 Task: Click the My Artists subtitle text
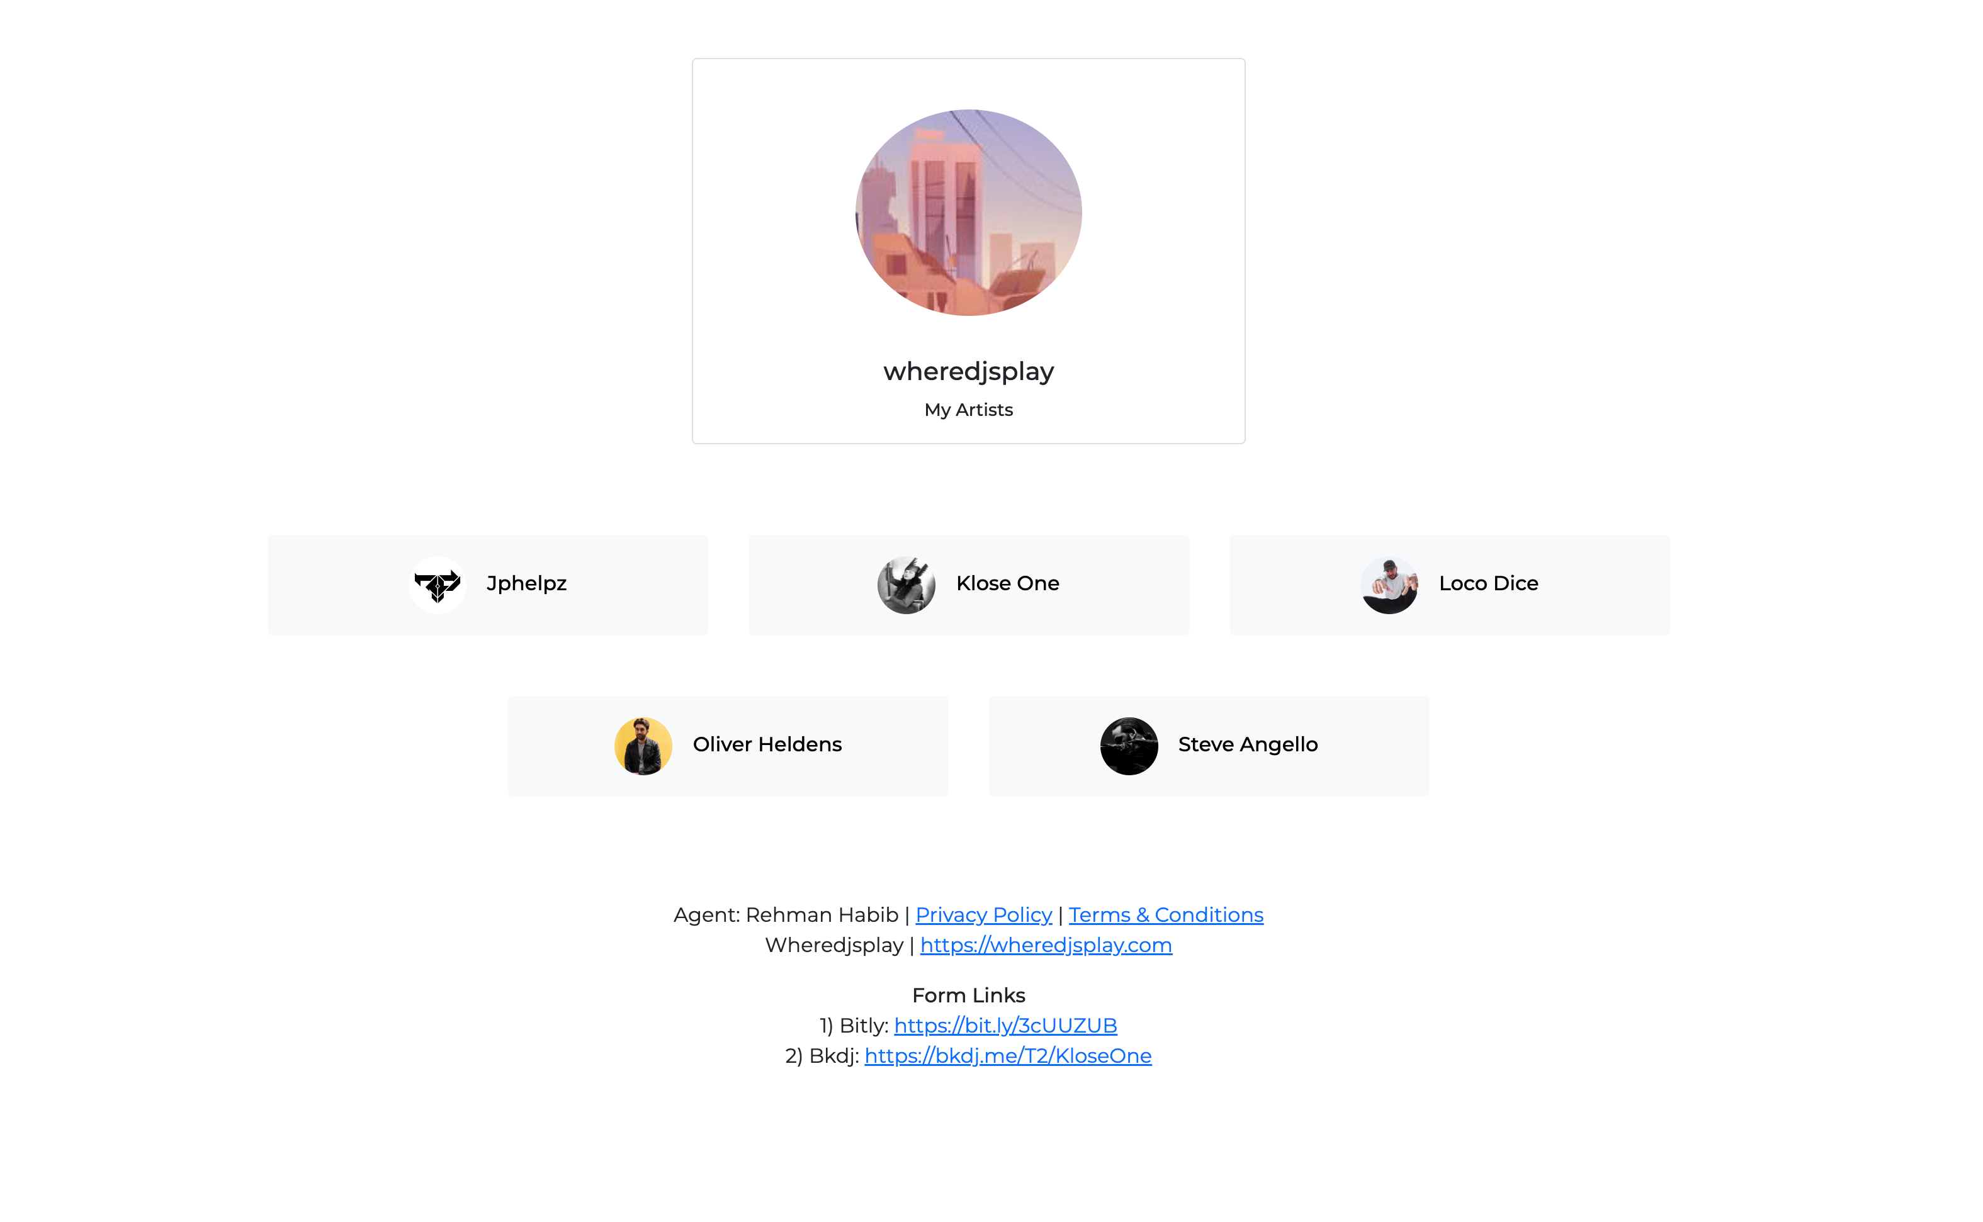(968, 410)
